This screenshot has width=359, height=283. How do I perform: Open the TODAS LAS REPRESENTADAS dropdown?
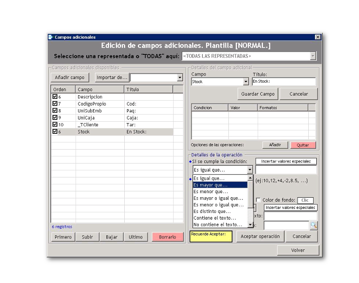[313, 56]
